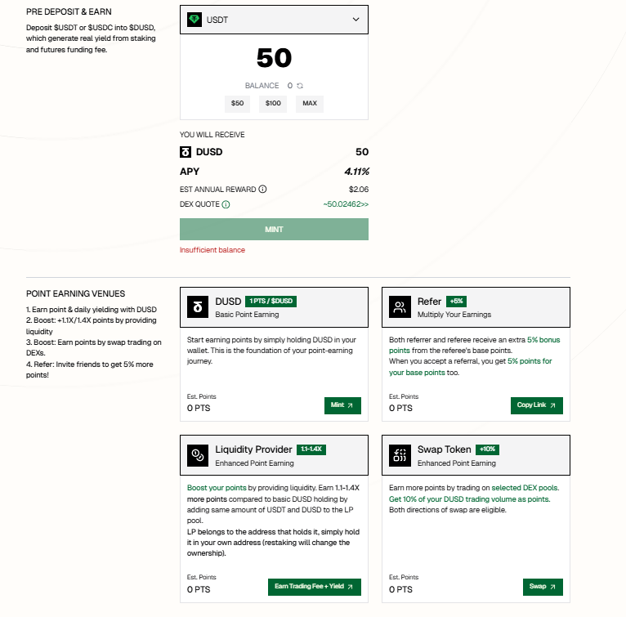The height and width of the screenshot is (617, 626).
Task: Click the Earn Trading Fee + Yield button
Action: [314, 587]
